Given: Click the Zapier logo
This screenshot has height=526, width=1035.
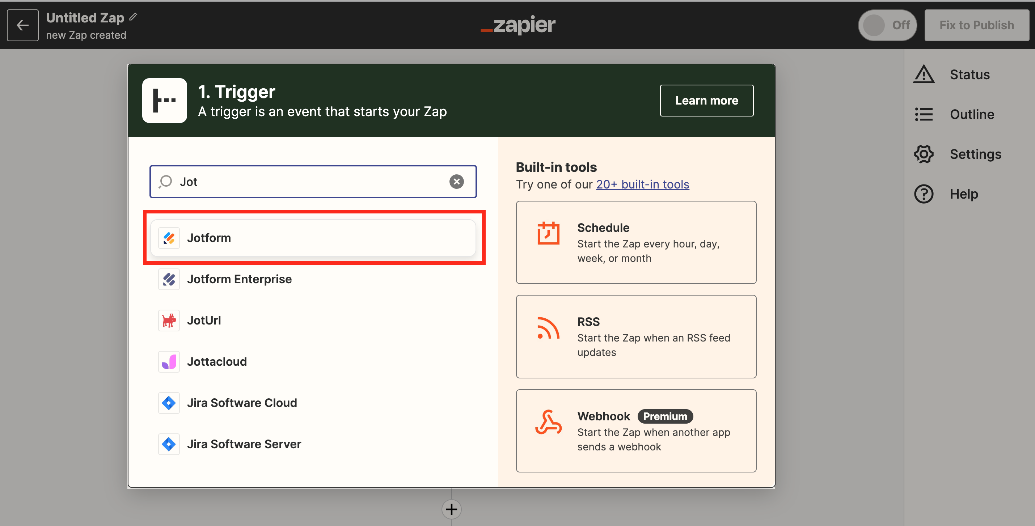Looking at the screenshot, I should point(518,25).
